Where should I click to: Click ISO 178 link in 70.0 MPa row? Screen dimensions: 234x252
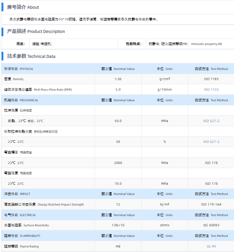(211, 184)
